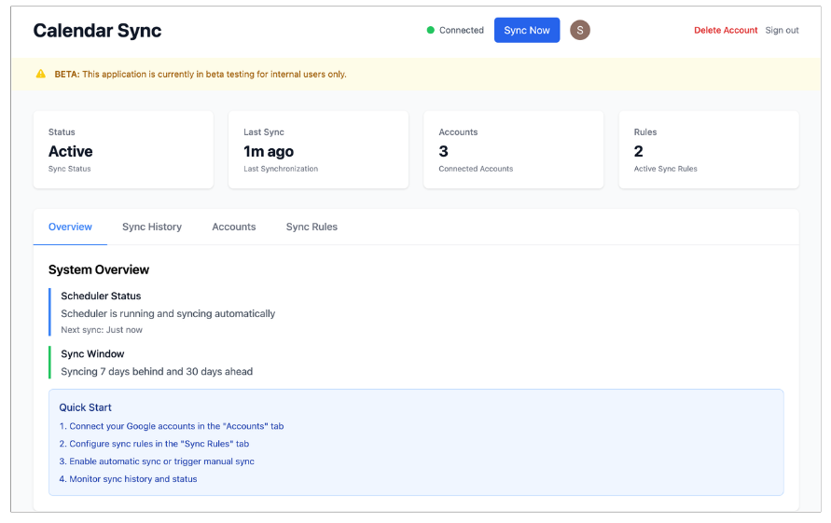Click the Sync Window info section
Image resolution: width=831 pixels, height=523 pixels.
[x=157, y=363]
